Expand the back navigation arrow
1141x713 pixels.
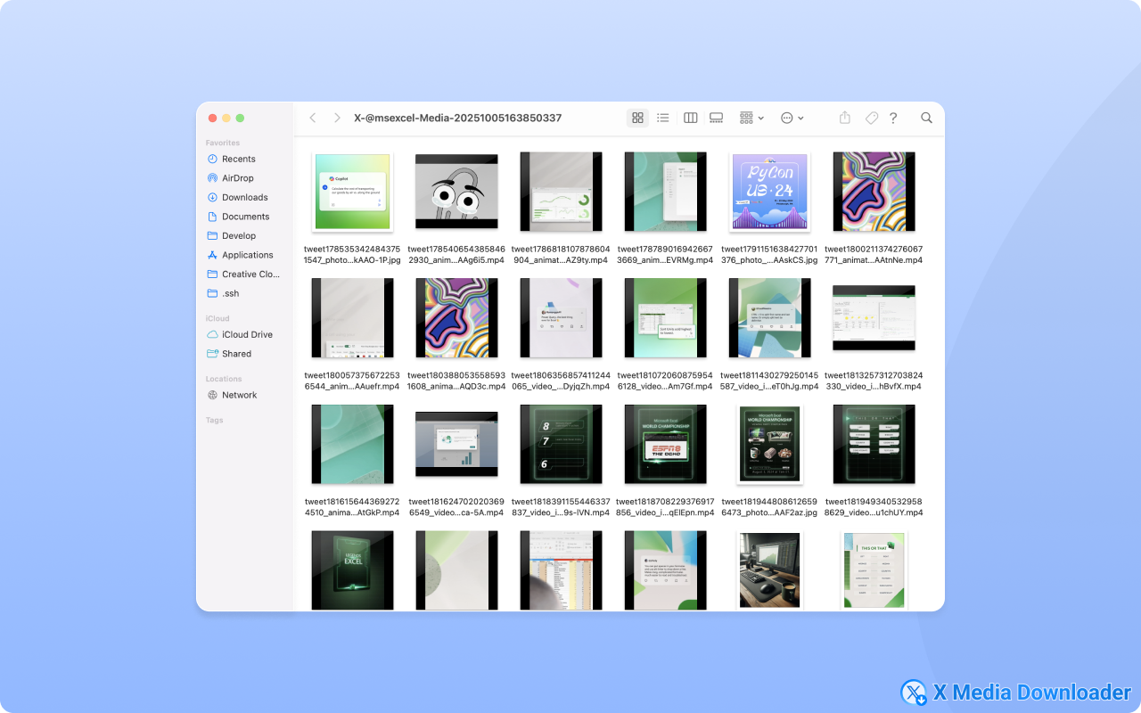(x=313, y=117)
